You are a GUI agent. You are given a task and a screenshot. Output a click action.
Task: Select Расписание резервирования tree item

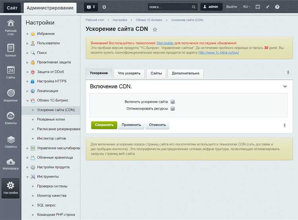[58, 129]
